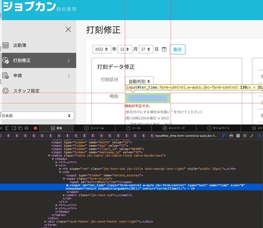The image size is (263, 228).
Task: Toggle print media styles printer icon
Action: tap(231, 136)
